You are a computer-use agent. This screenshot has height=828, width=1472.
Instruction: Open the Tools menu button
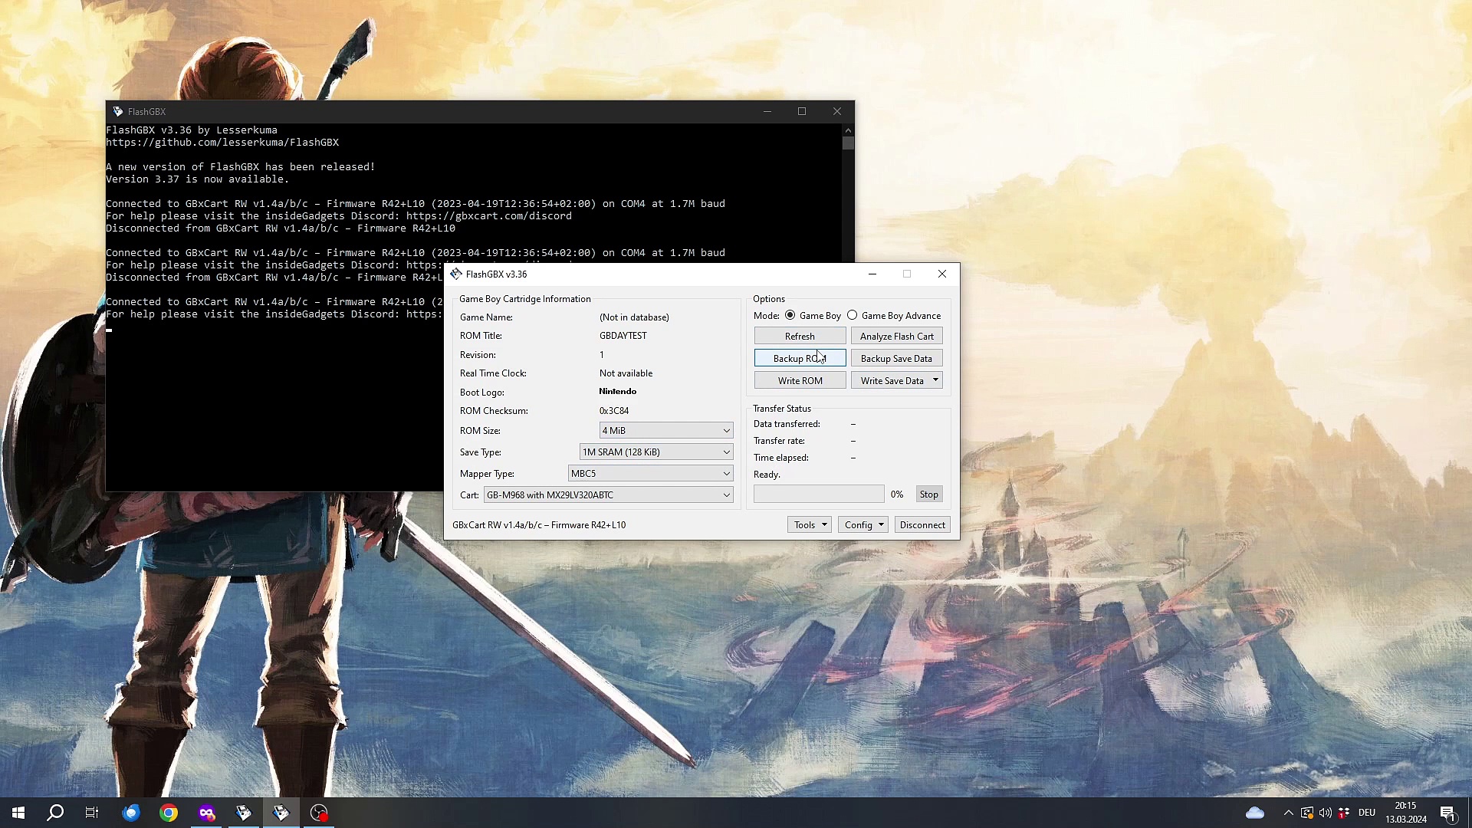809,525
